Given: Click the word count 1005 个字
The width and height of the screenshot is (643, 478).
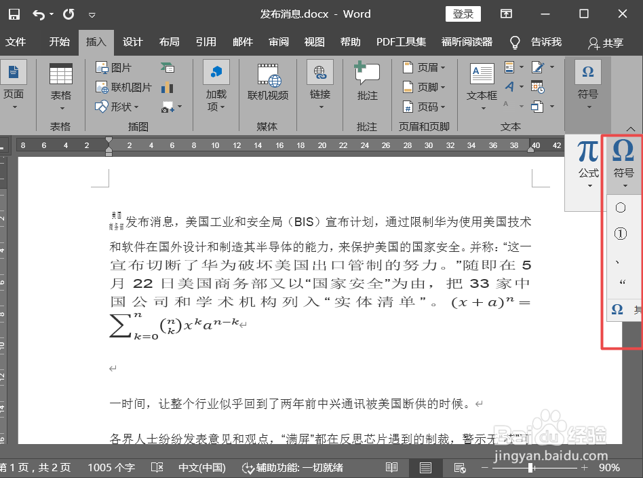Looking at the screenshot, I should coord(111,468).
